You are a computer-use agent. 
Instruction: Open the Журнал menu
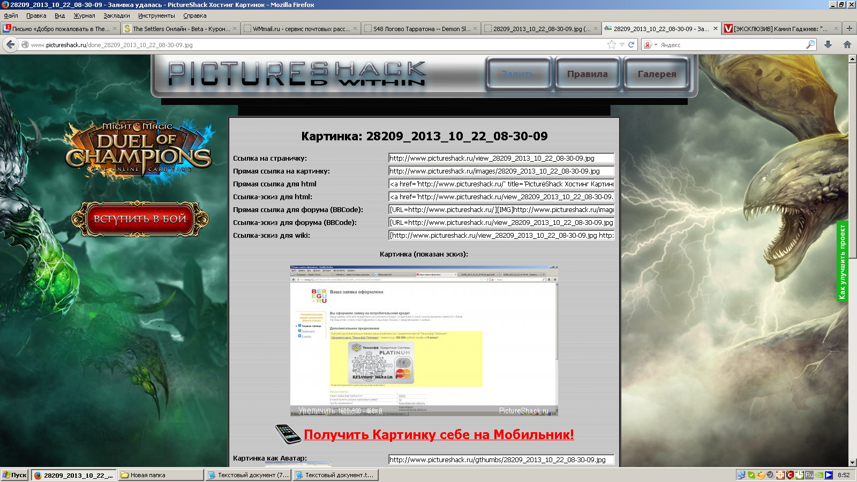tap(84, 16)
